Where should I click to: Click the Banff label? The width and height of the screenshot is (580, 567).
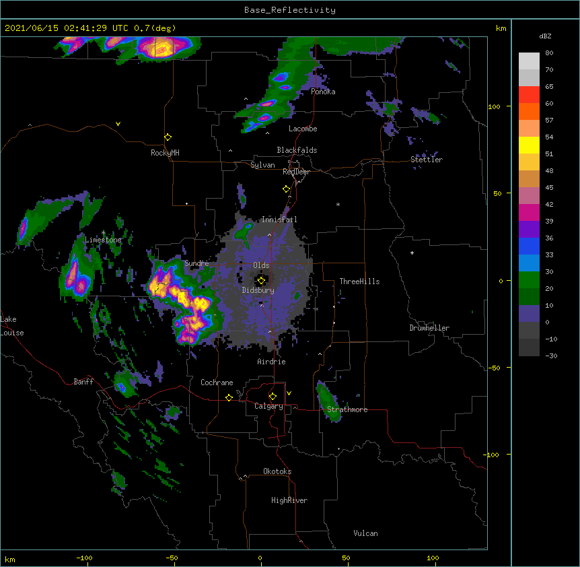[83, 382]
